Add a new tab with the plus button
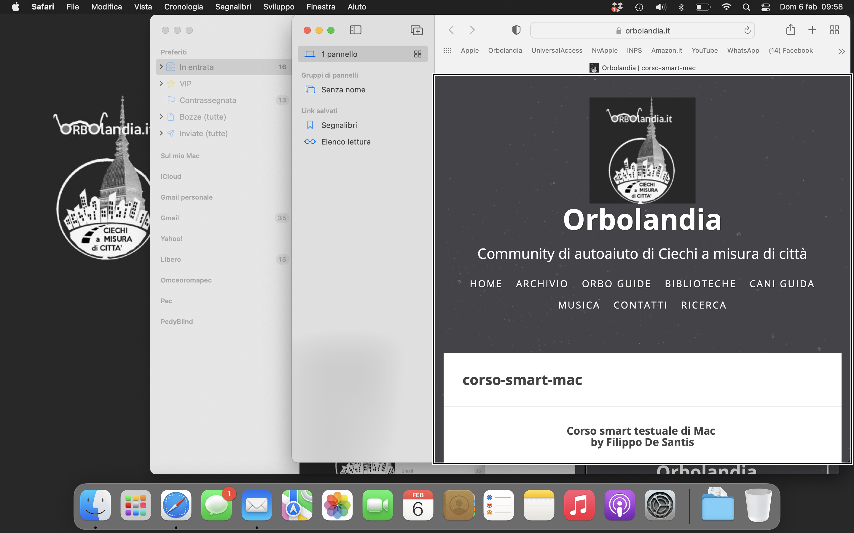Viewport: 854px width, 533px height. (812, 30)
